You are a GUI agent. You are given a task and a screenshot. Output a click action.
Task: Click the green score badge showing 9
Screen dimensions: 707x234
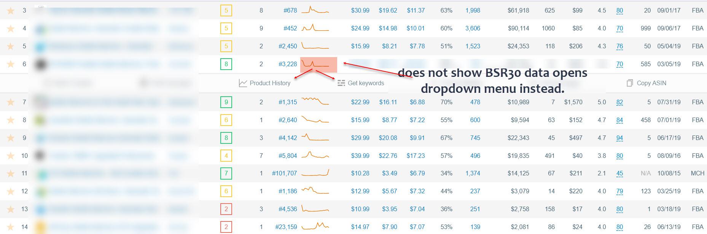tap(226, 102)
